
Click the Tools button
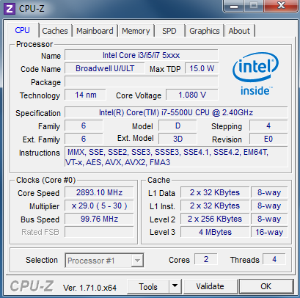(148, 286)
